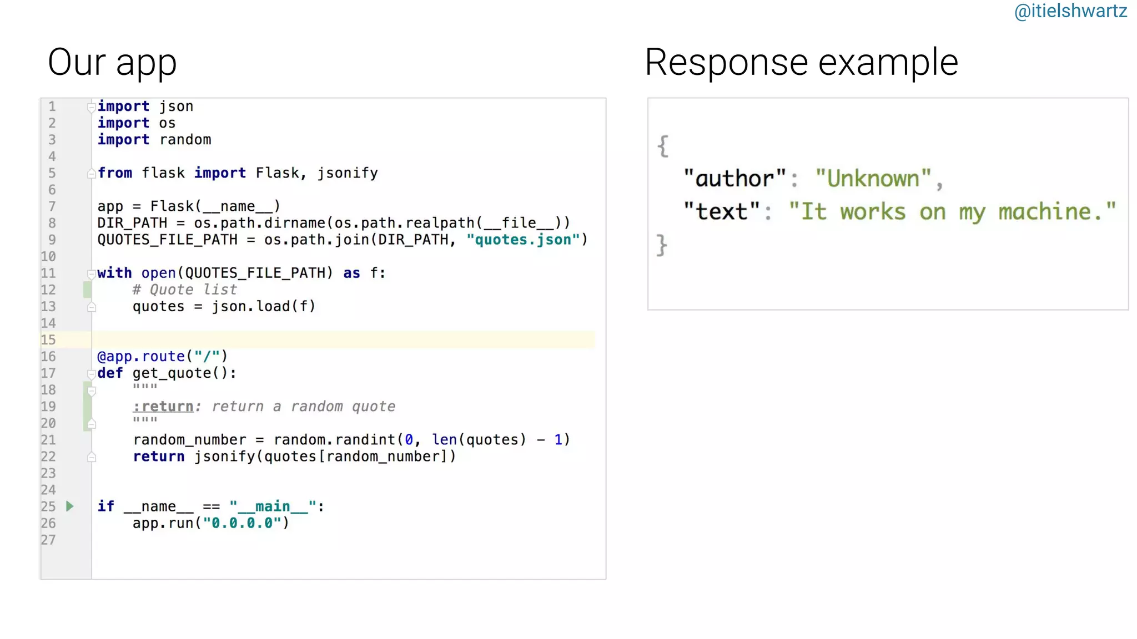Click the green run arrow beside line 25

click(x=69, y=506)
